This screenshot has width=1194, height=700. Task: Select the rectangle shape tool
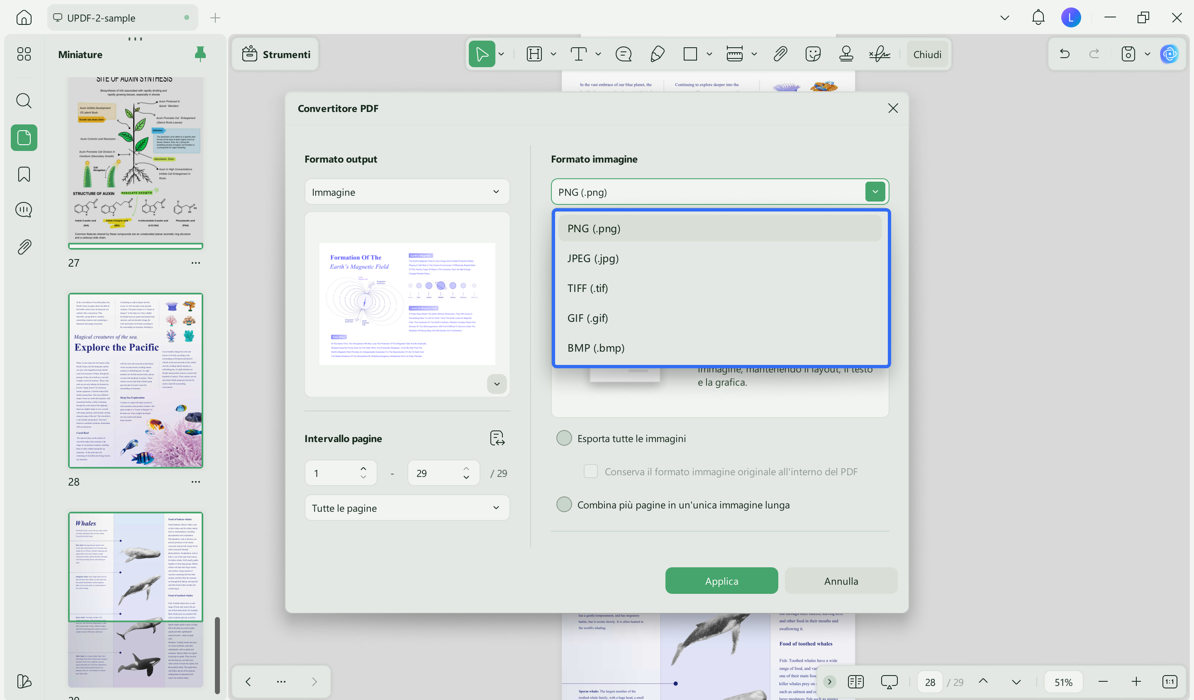pyautogui.click(x=690, y=54)
